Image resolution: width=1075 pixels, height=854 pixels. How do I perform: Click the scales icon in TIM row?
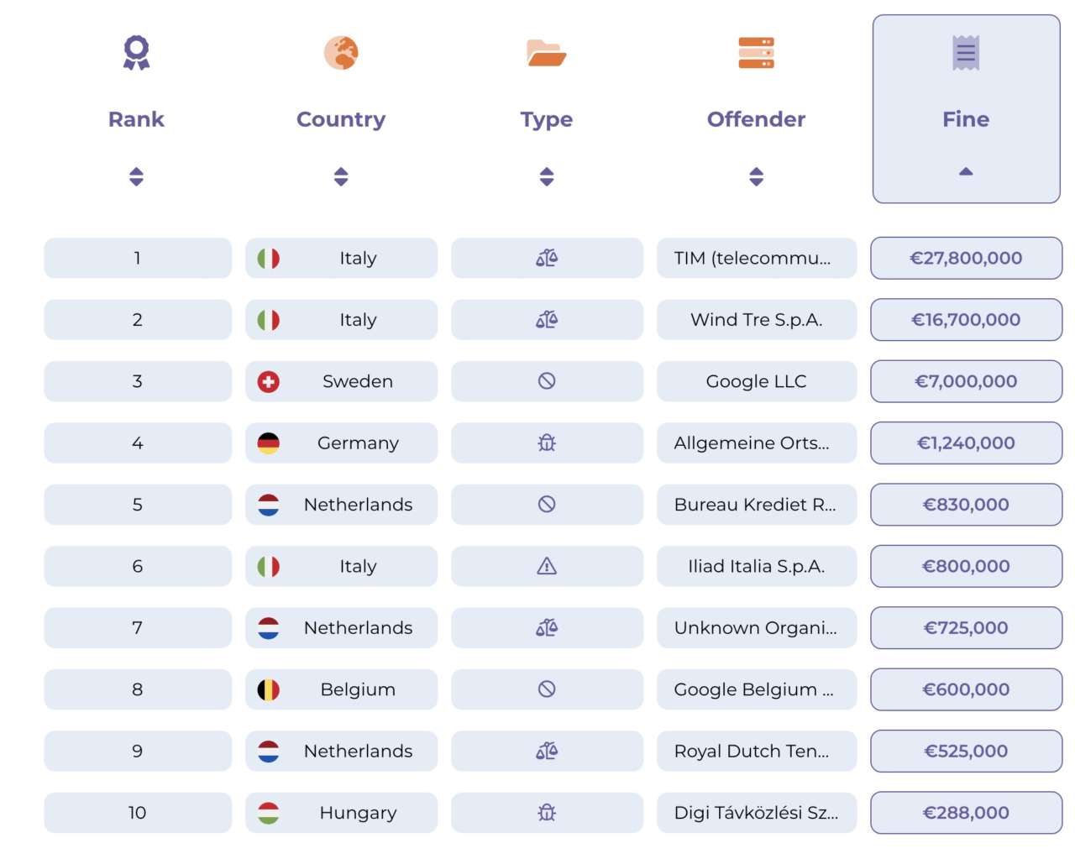click(x=547, y=258)
